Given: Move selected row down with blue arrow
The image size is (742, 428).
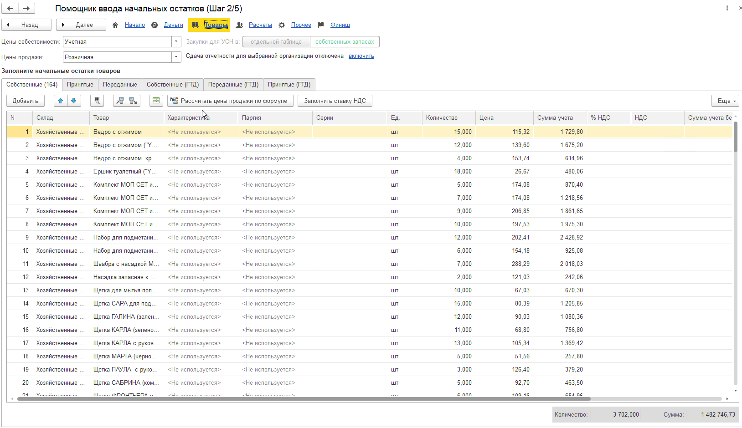Looking at the screenshot, I should (74, 101).
